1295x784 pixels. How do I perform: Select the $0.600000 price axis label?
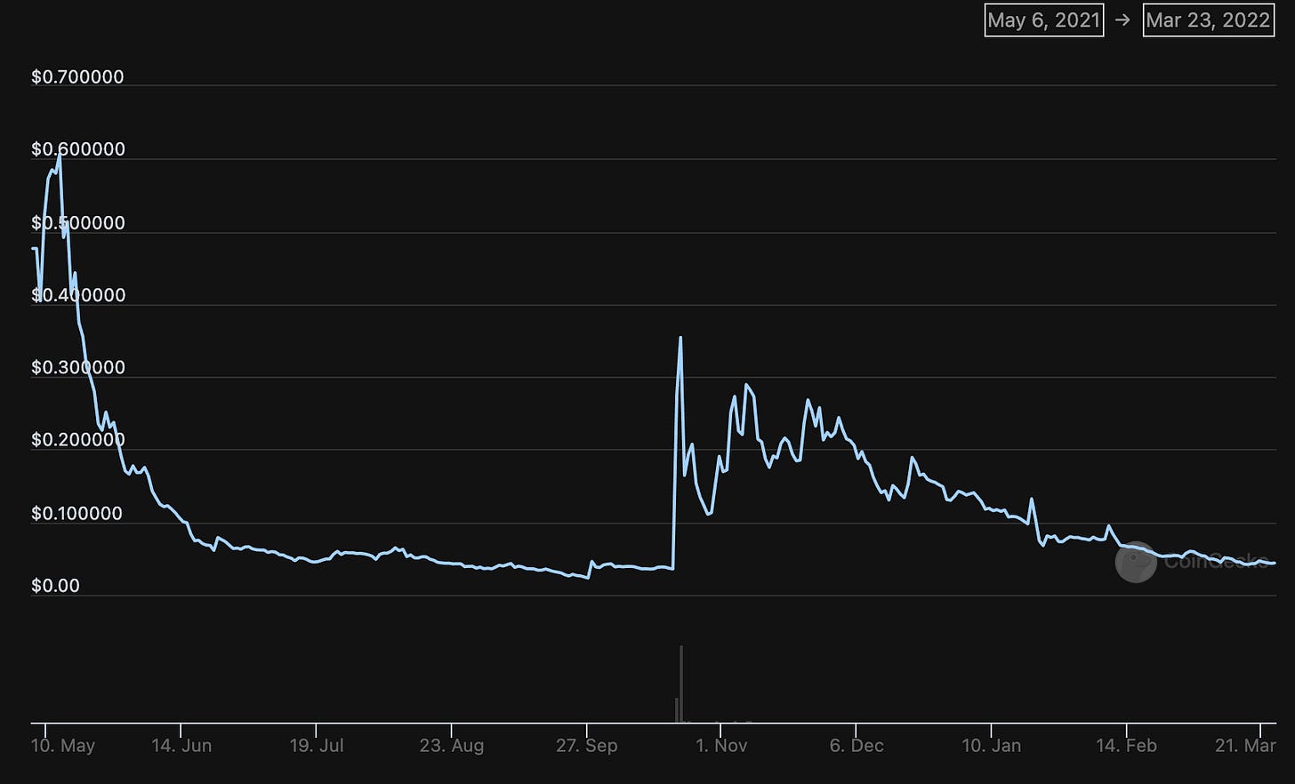(x=77, y=149)
